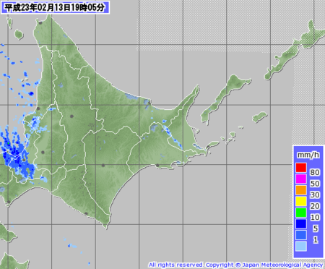Screen dimensions: 325x269
Task: Click the legend value 10
Action: click(x=315, y=218)
